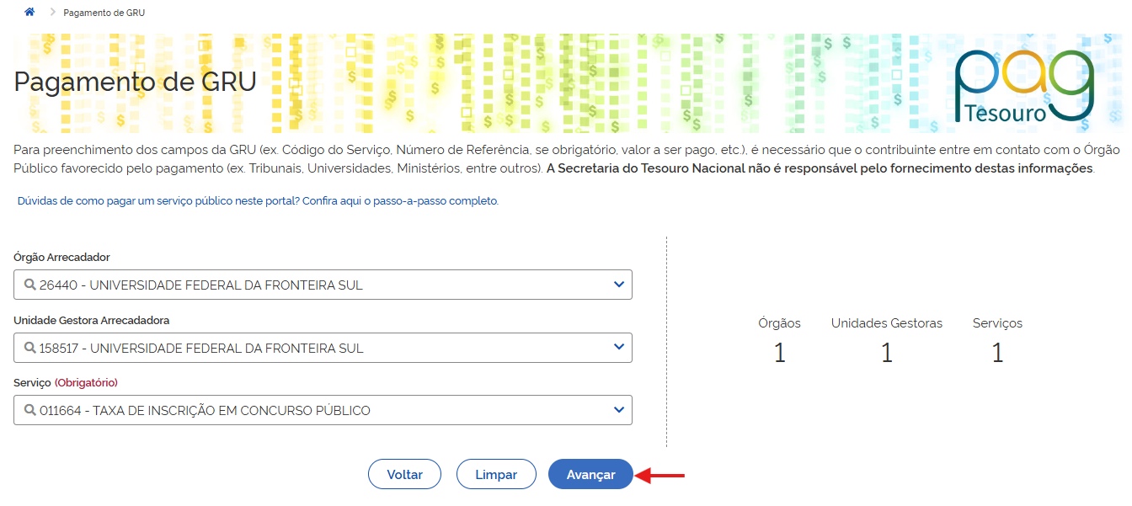Image resolution: width=1132 pixels, height=506 pixels.
Task: Expand the Unidade Gestora Arrecadadora dropdown arrow
Action: click(619, 347)
